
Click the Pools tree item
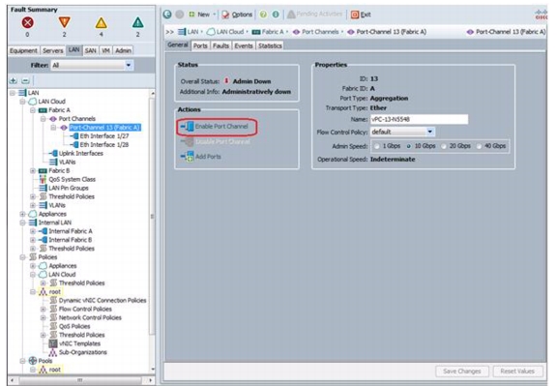pyautogui.click(x=45, y=361)
